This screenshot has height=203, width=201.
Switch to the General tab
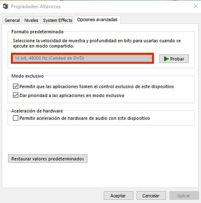point(12,20)
